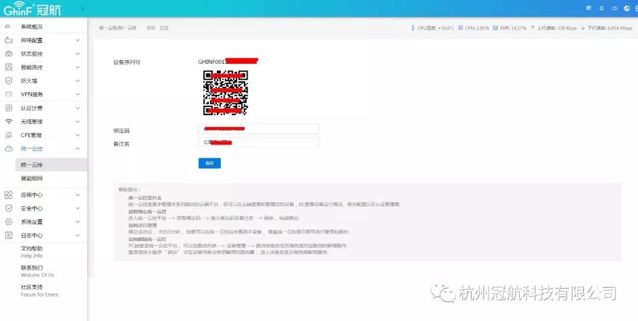Click the cloud icon in top header
The height and width of the screenshot is (321, 638).
pyautogui.click(x=614, y=8)
